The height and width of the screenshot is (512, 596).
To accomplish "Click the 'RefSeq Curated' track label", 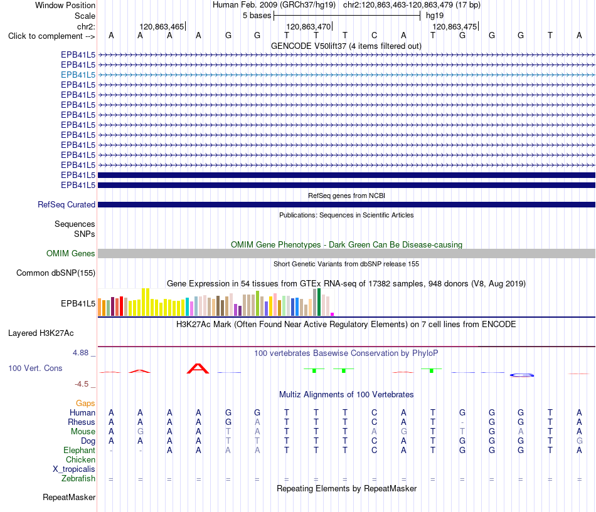I will pos(66,204).
